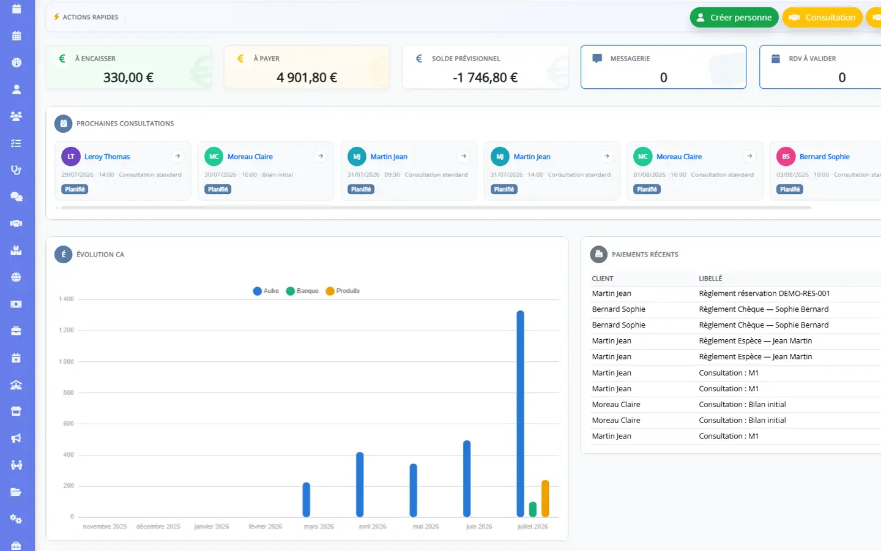Click the arrow on Leroy Thomas consultation card
Viewport: 881px width, 551px height.
pos(177,156)
